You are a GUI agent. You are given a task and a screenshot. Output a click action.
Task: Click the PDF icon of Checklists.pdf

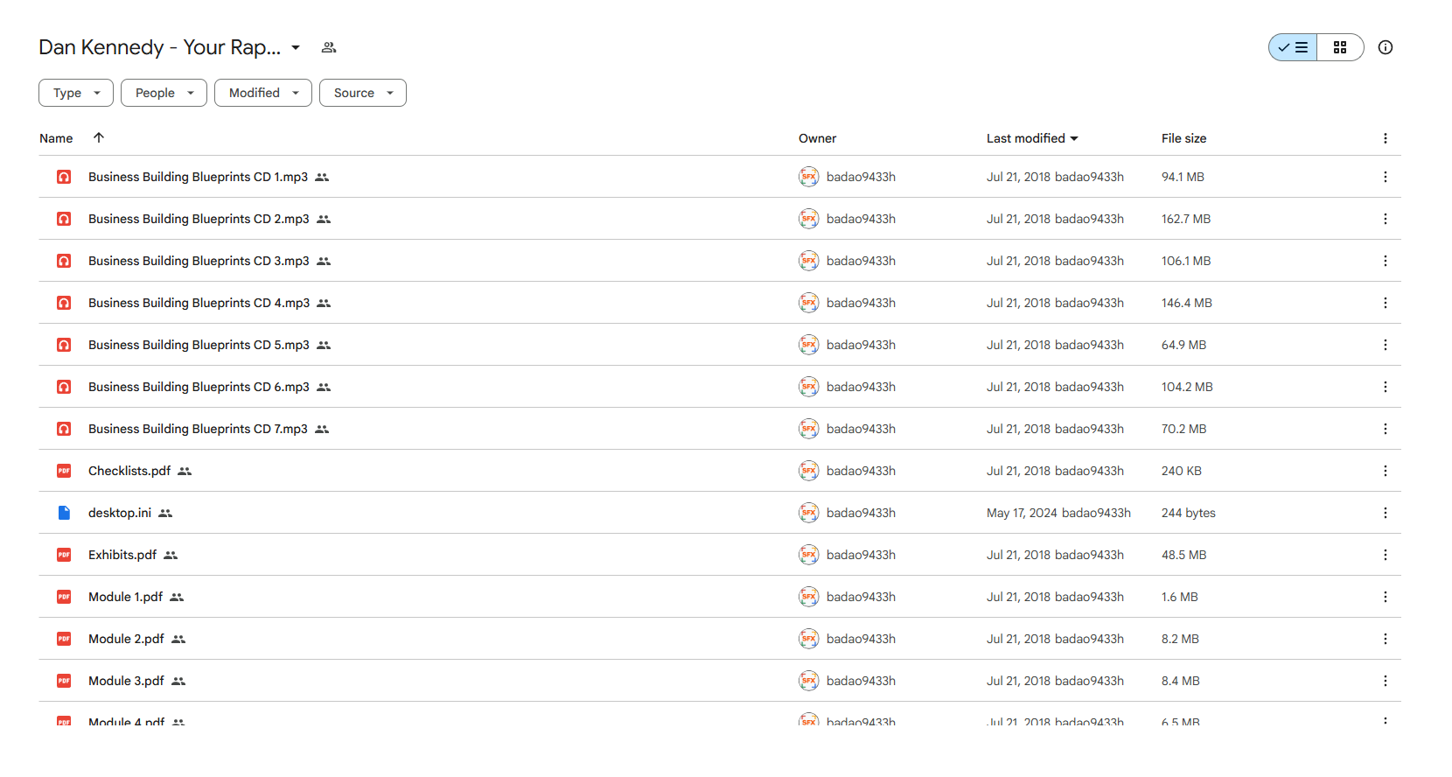(64, 471)
